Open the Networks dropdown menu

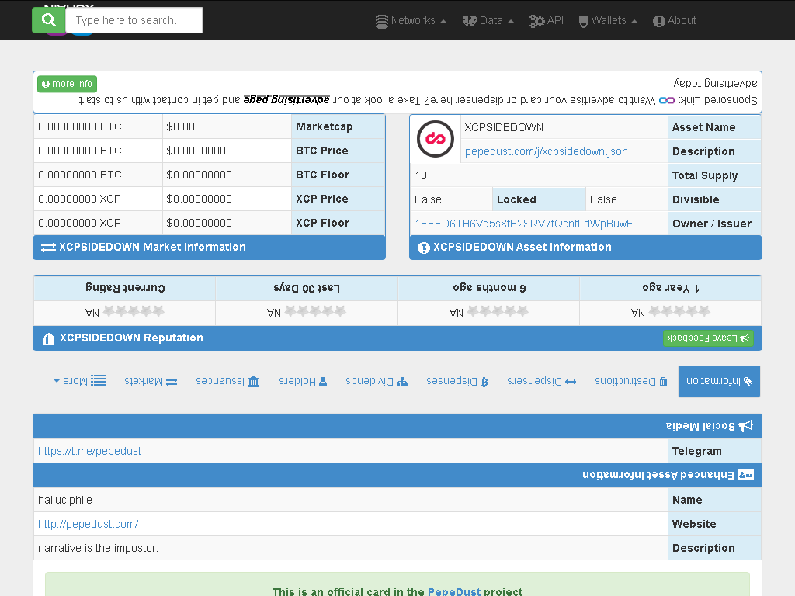411,21
